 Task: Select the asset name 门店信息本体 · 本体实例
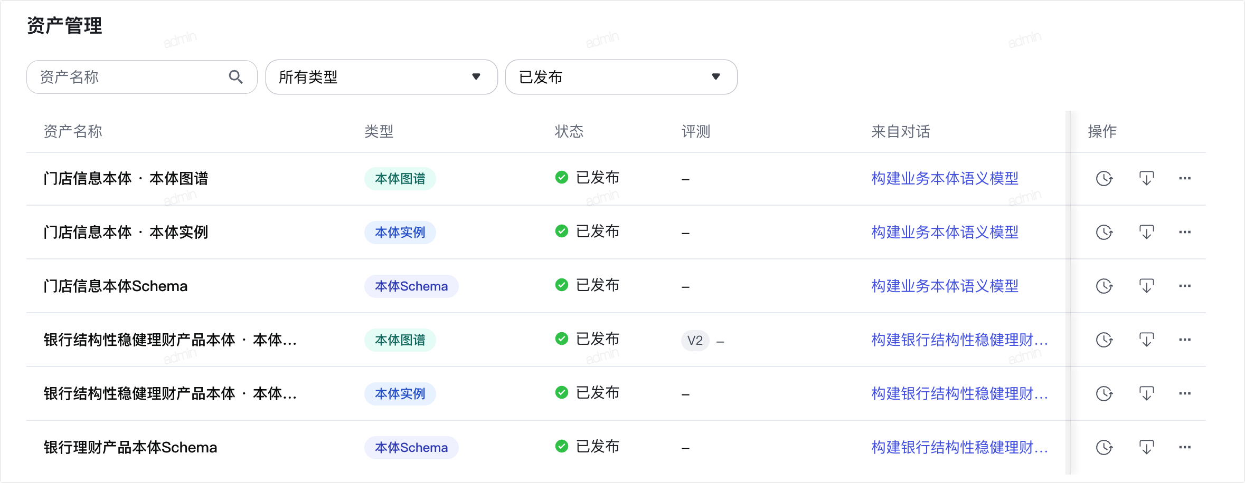point(126,233)
